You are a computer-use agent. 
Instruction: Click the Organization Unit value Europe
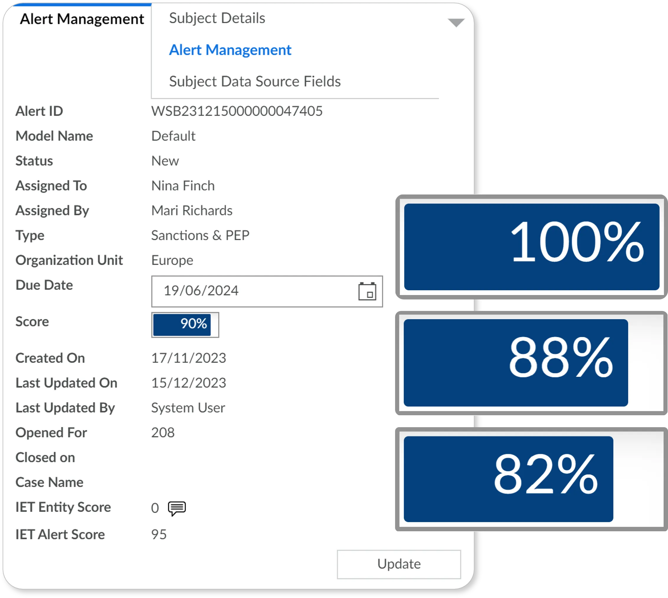point(172,260)
